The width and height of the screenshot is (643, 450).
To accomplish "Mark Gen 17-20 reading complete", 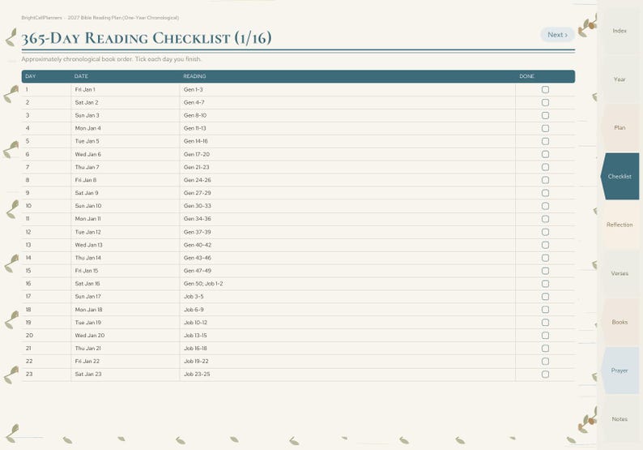I will (545, 154).
